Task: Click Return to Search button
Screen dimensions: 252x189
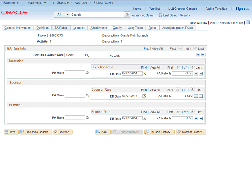Action: tap(36, 132)
